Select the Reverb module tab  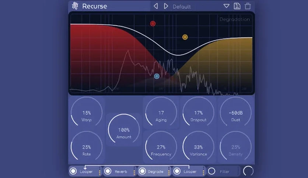[x=121, y=171]
